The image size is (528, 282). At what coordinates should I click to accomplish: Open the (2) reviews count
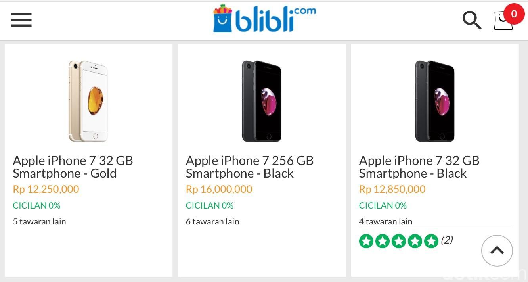[447, 240]
